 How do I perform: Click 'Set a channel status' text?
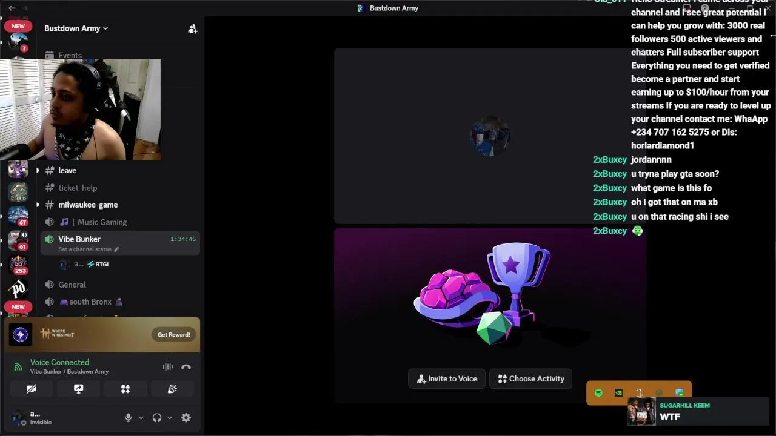pyautogui.click(x=85, y=249)
